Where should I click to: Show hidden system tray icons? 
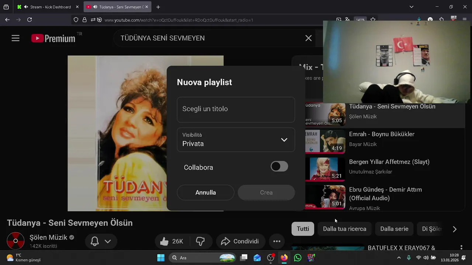(x=399, y=258)
